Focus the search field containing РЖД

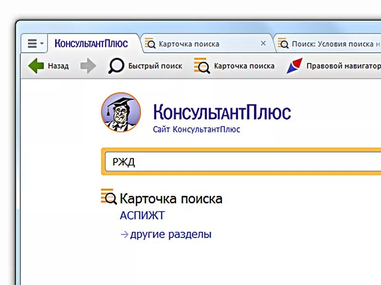[243, 161]
